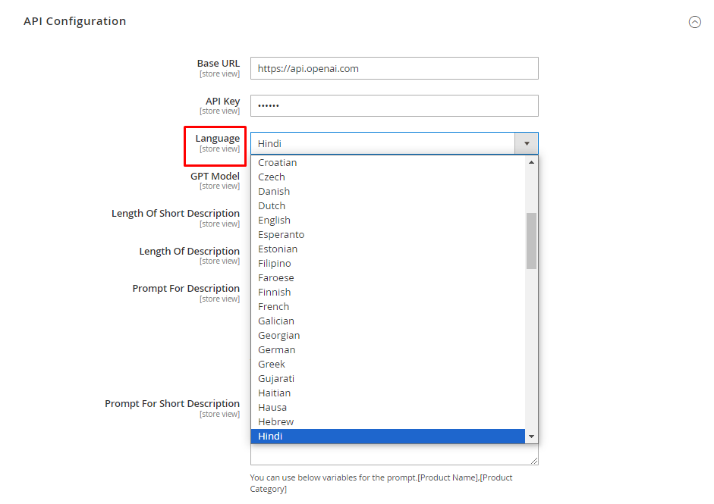Select English as the language

coord(274,220)
